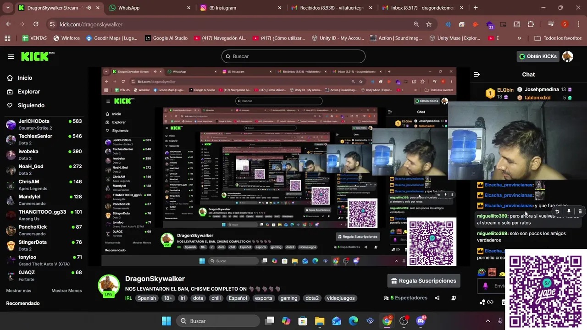This screenshot has width=587, height=330.
Task: Click Mostrar Menos in the sidebar
Action: click(x=66, y=291)
